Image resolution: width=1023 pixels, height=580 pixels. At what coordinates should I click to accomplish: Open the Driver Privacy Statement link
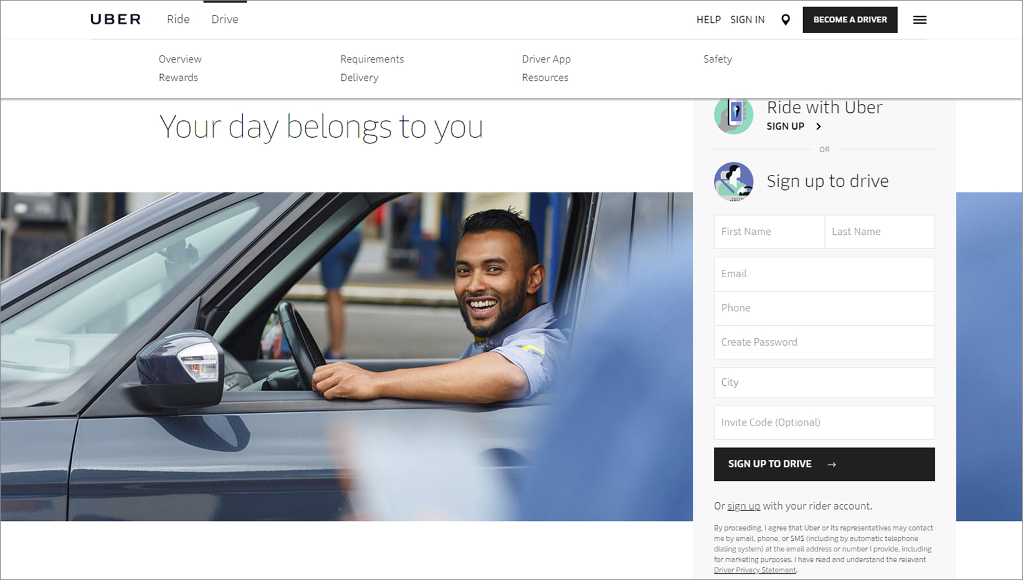(755, 570)
